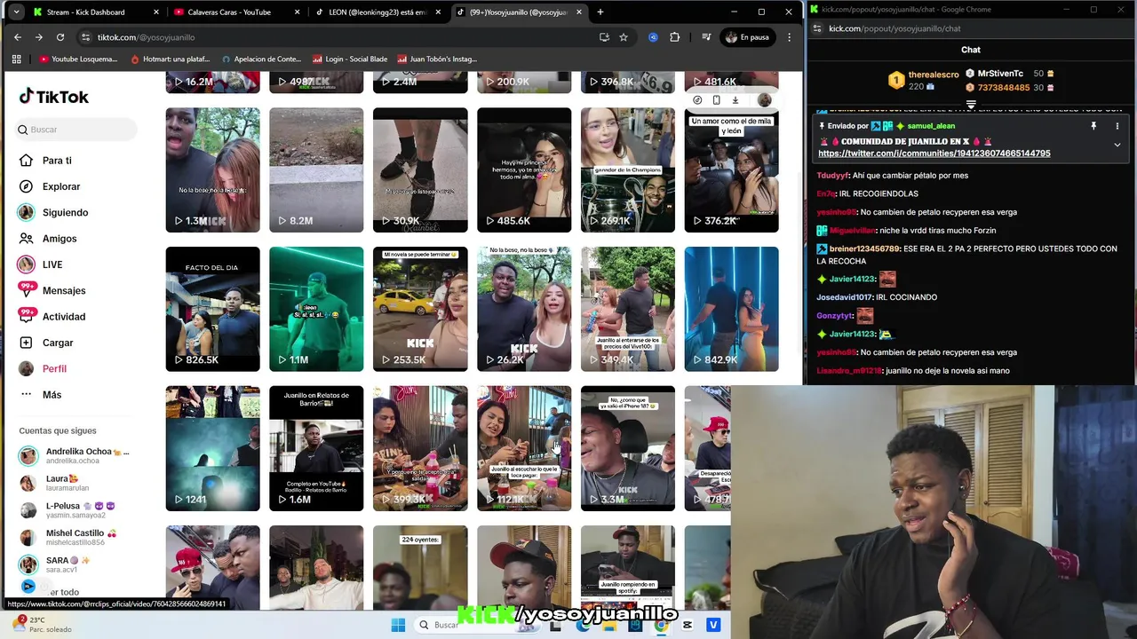The width and height of the screenshot is (1137, 639).
Task: Click the mobile phone icon in floating toolbar
Action: coord(716,100)
